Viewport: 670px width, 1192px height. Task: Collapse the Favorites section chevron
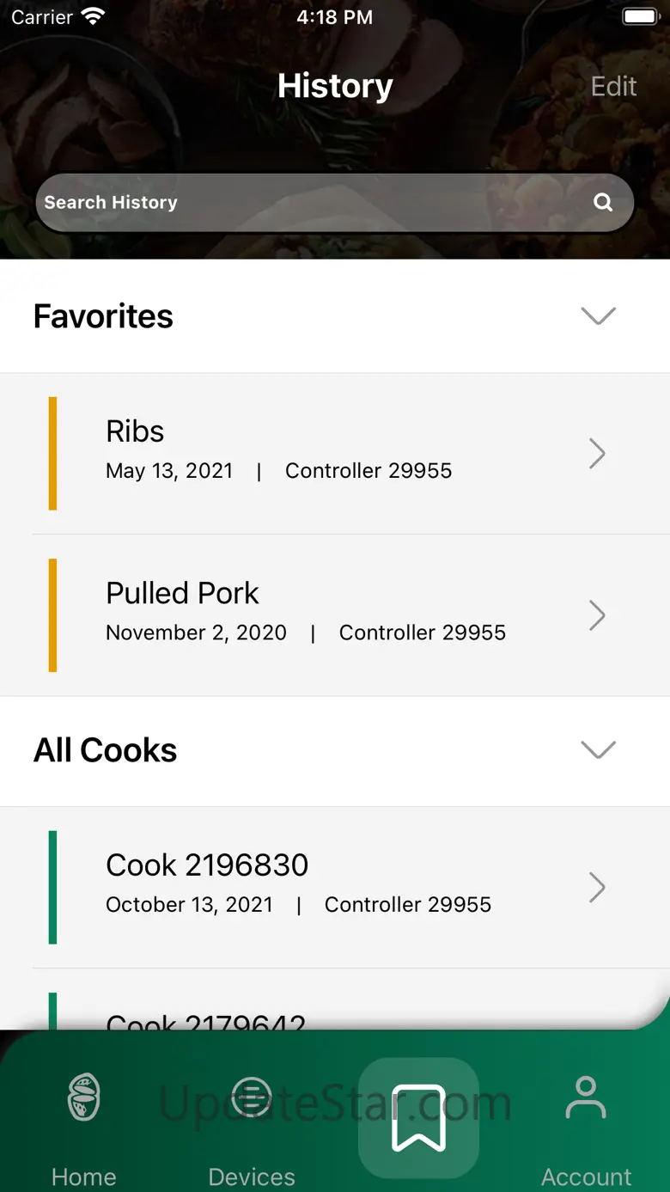(599, 315)
